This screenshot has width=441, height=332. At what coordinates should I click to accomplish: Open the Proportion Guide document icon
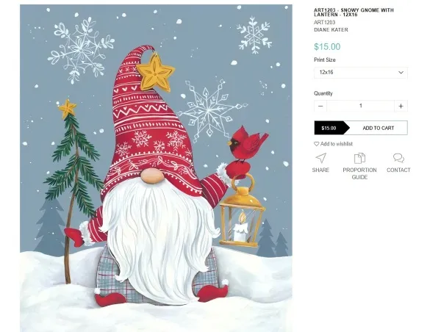359,158
